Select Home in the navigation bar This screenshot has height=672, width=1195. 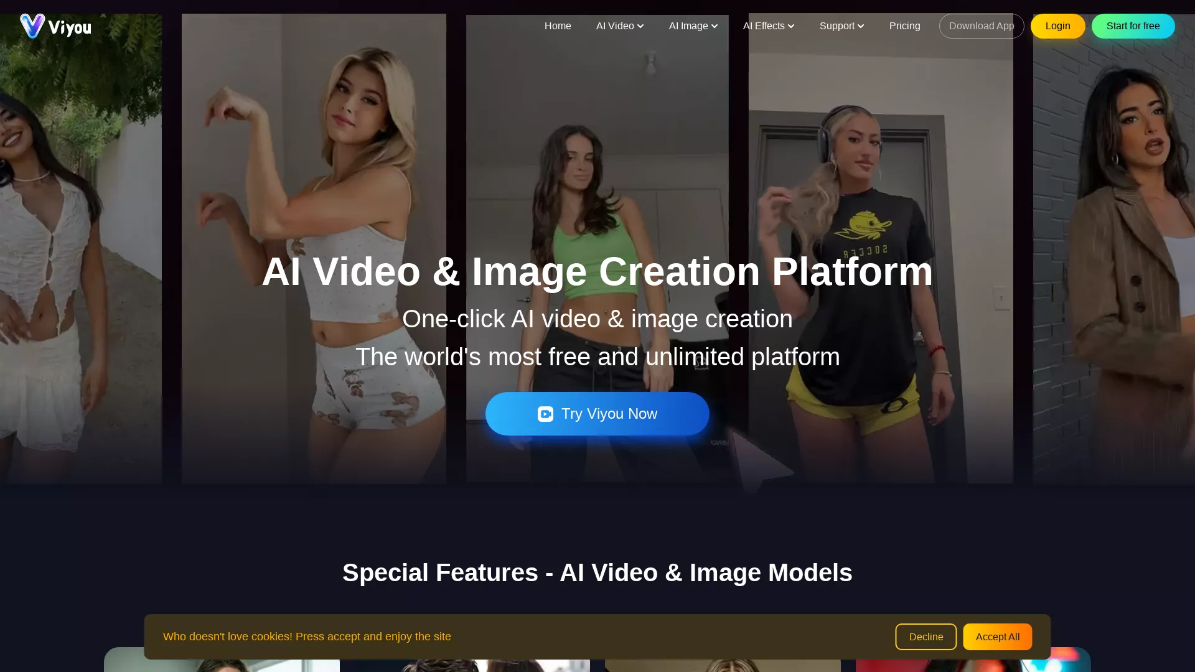point(558,26)
